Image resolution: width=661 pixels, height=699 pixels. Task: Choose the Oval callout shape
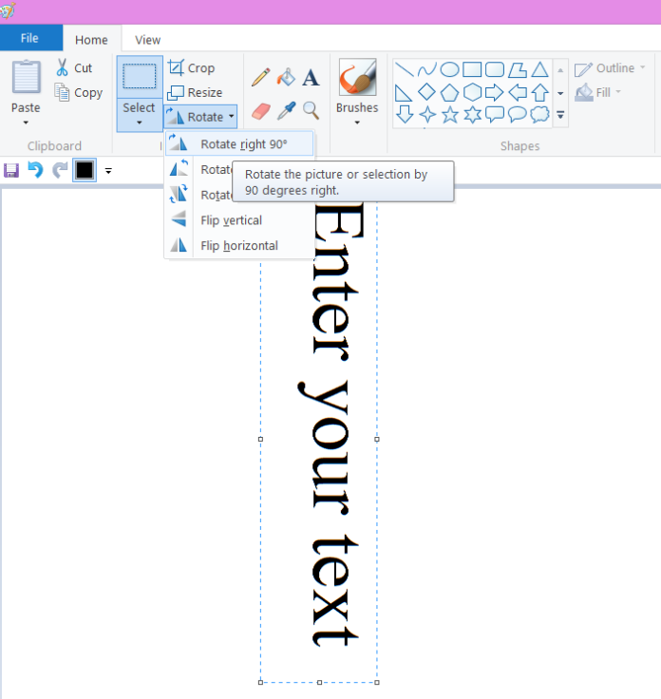point(517,114)
